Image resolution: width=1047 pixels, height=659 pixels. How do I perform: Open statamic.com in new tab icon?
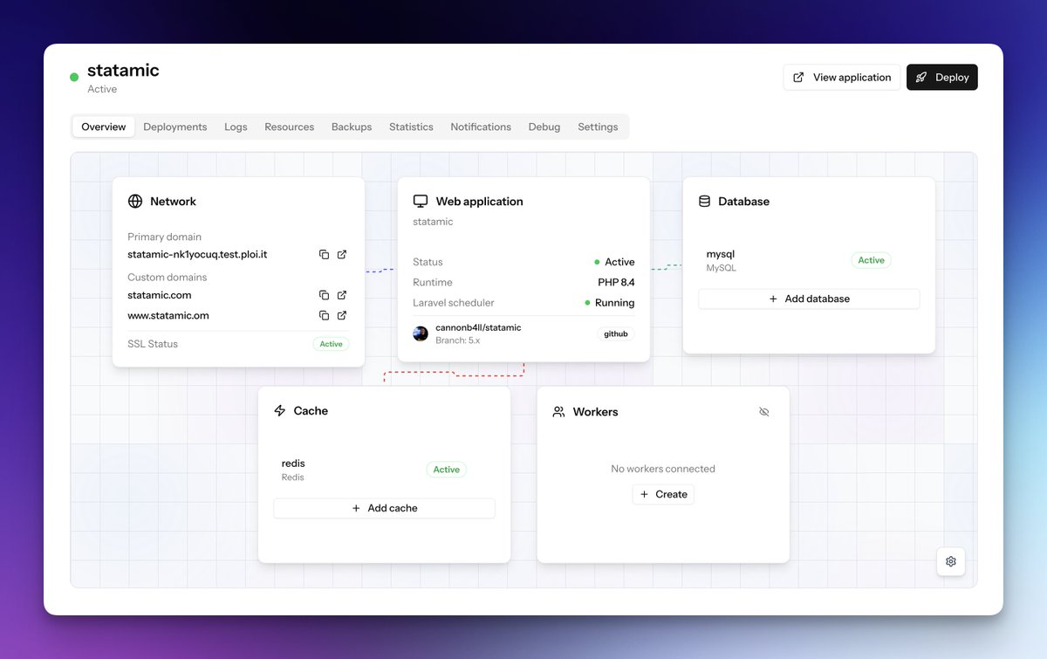pos(342,295)
